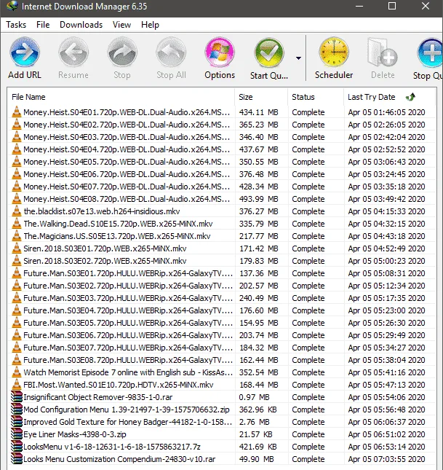
Task: Click date Apr 05 04:15:33 2020
Action: [386, 211]
